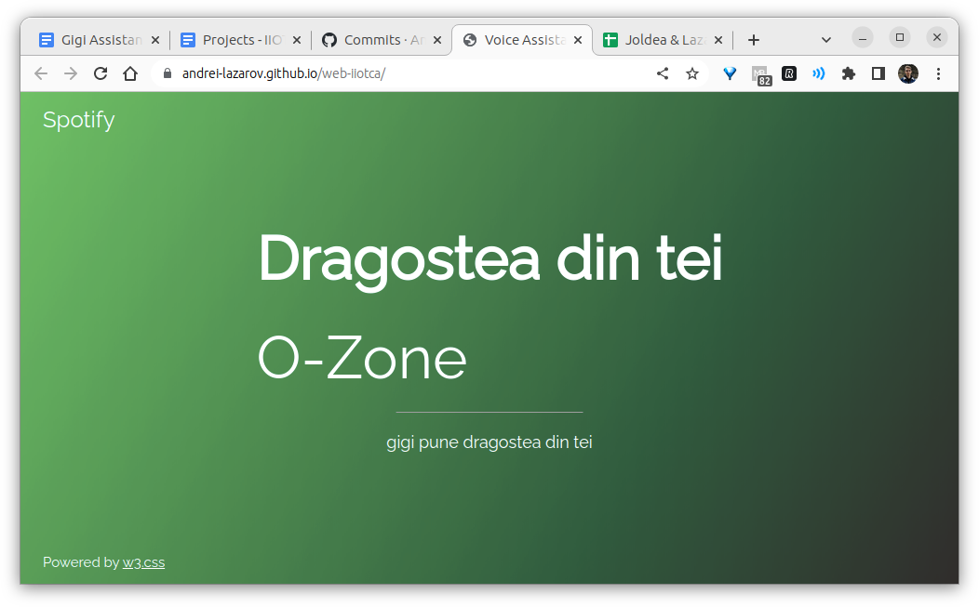The height and width of the screenshot is (607, 979).
Task: Open the user profile avatar
Action: [908, 73]
